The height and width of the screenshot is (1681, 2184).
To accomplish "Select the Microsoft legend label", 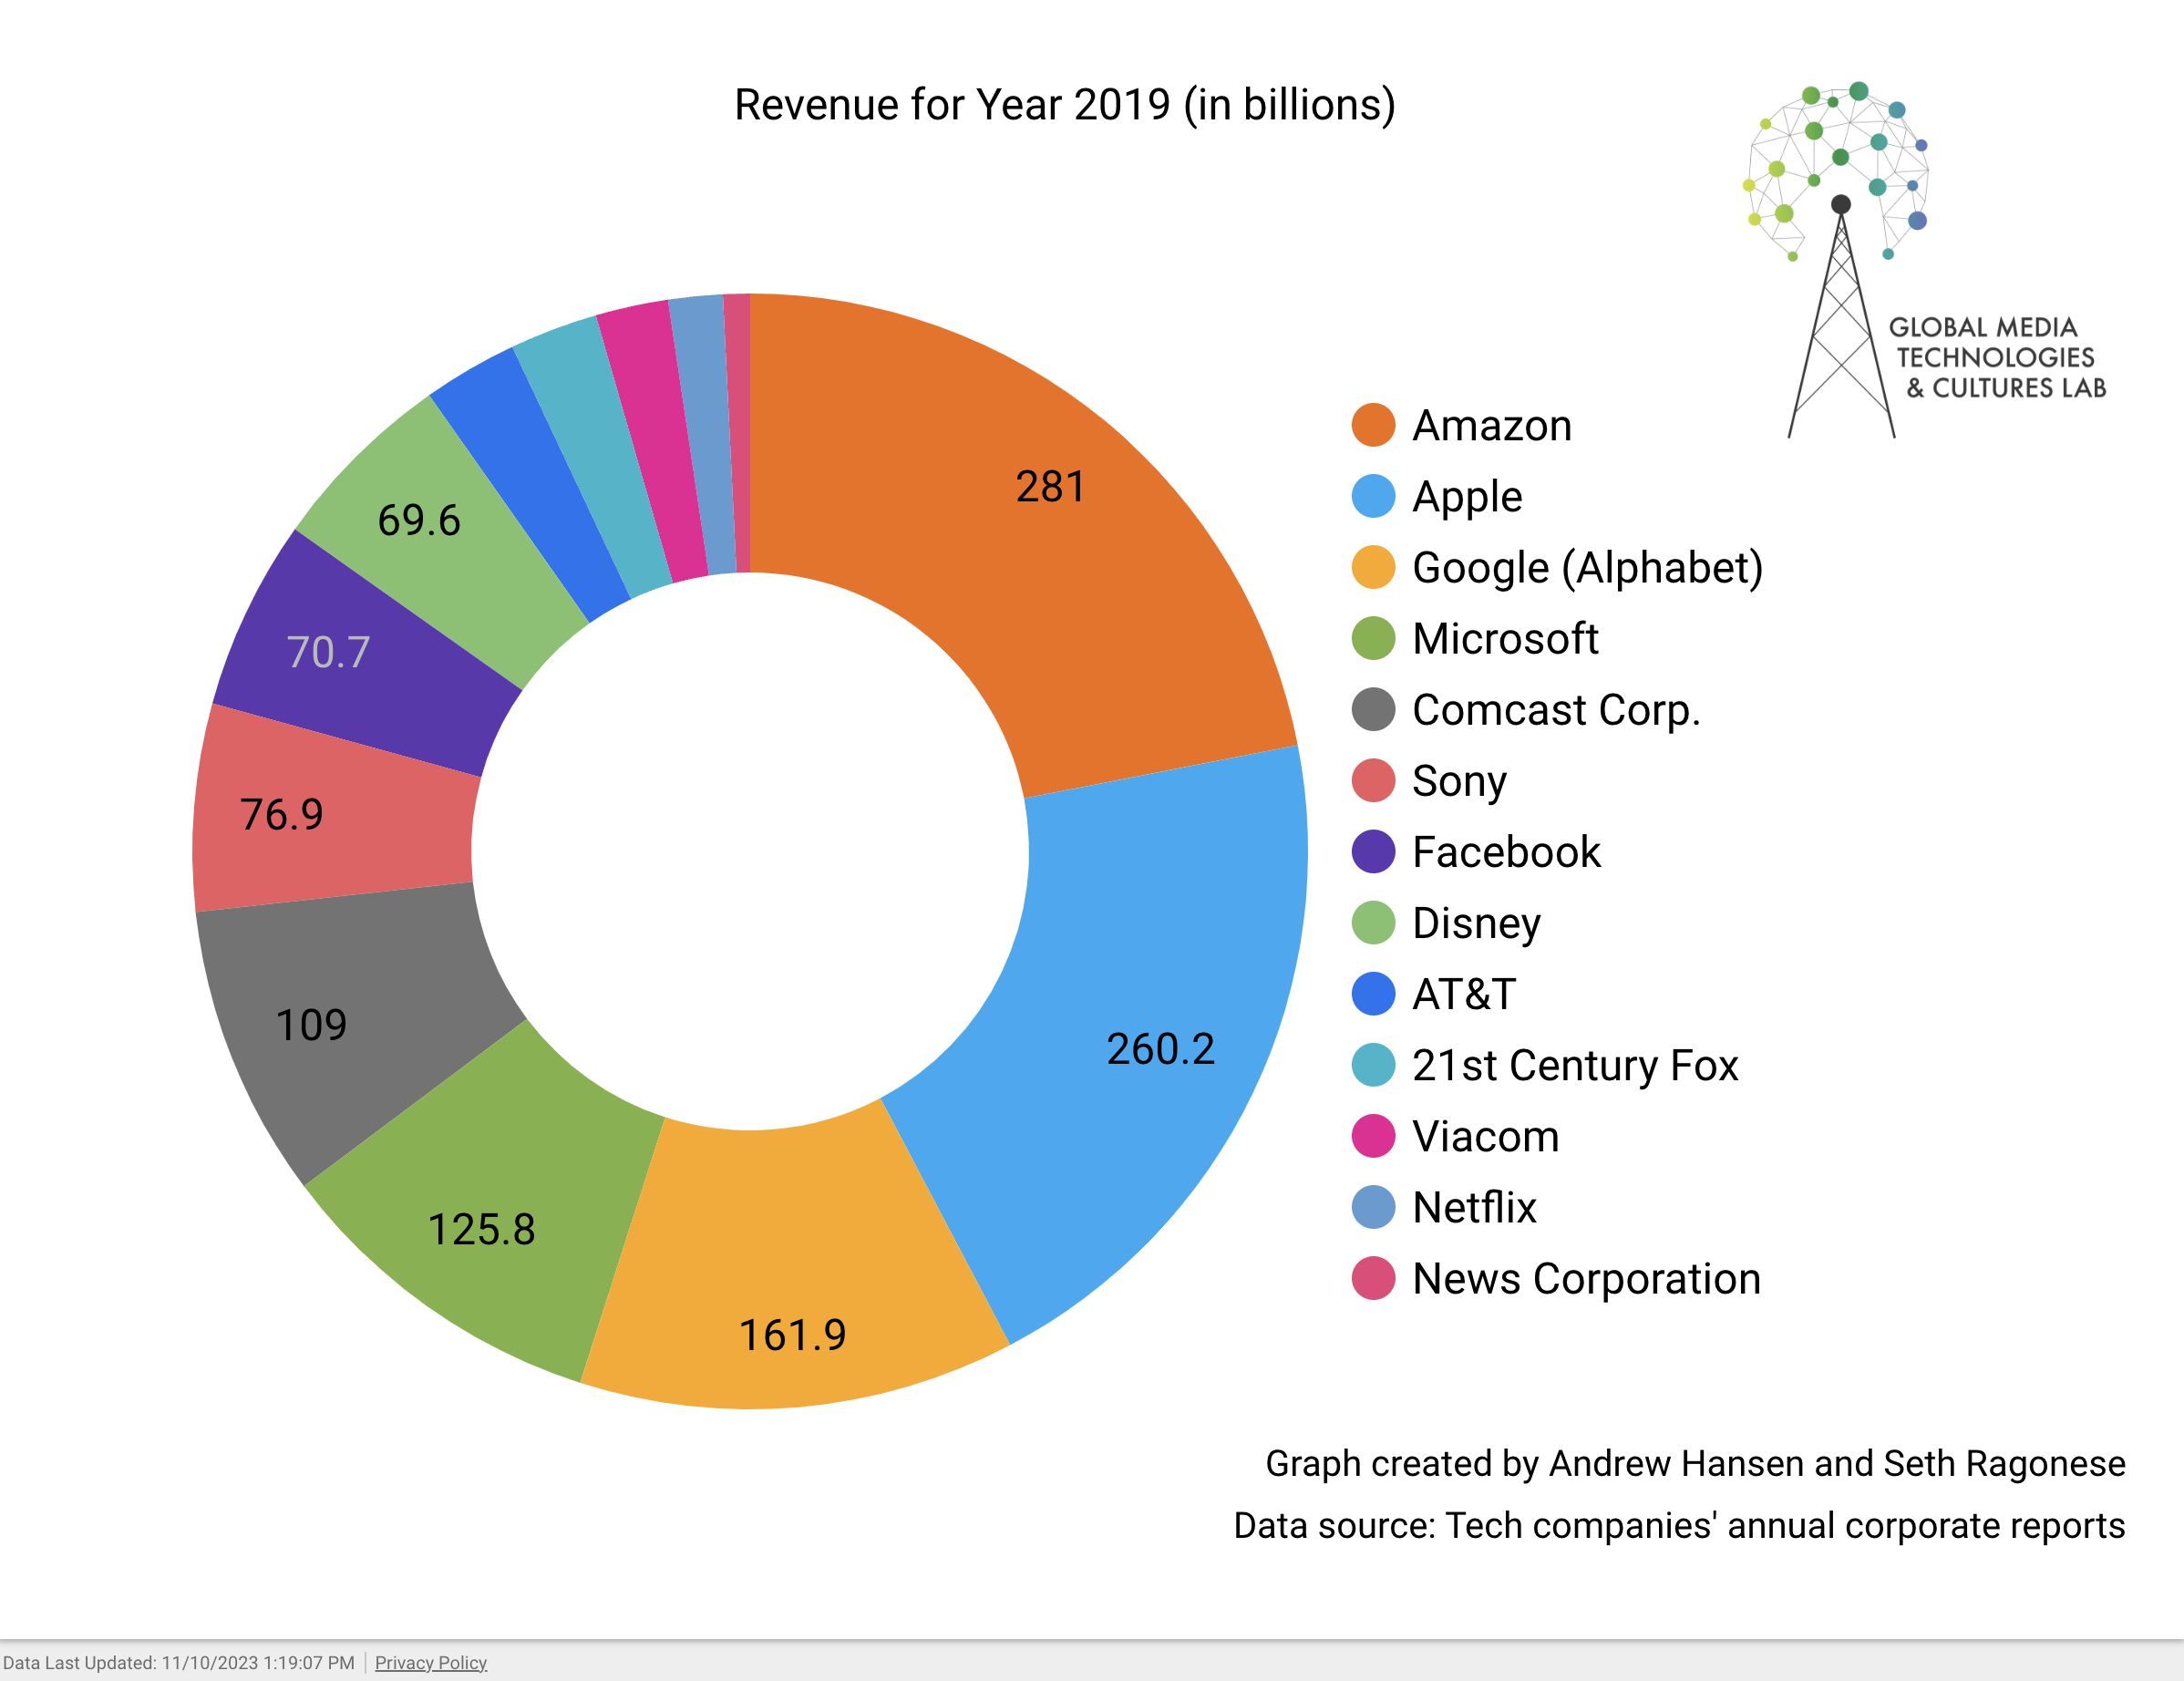I will point(1504,639).
